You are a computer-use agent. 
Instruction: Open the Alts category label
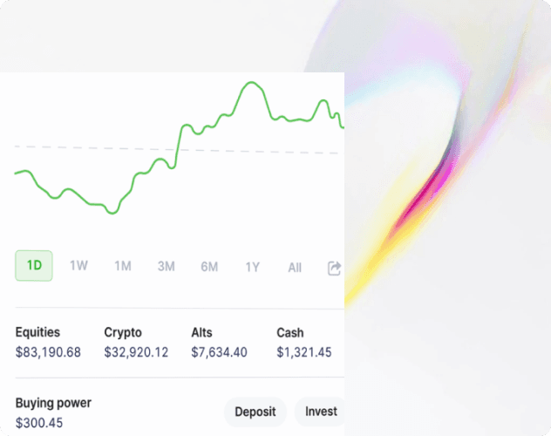[201, 332]
